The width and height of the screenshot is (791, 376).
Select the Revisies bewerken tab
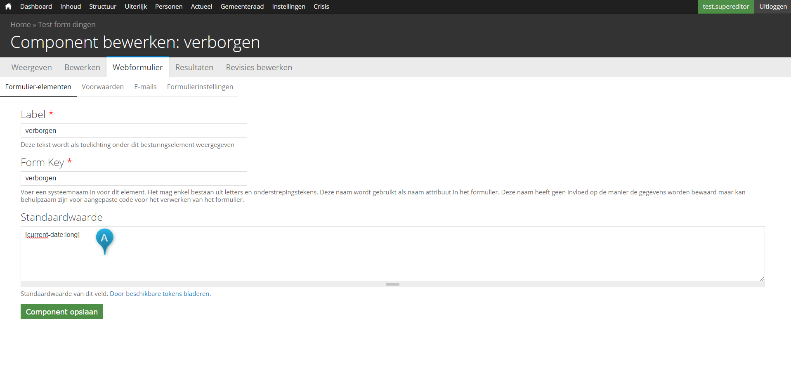[259, 67]
